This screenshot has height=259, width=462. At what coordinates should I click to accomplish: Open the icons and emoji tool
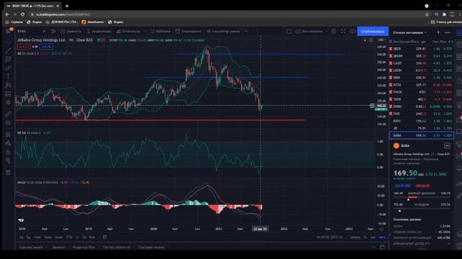(8, 102)
